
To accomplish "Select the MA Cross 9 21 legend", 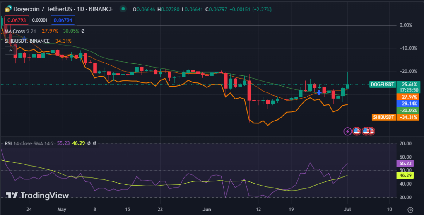I will [x=20, y=31].
